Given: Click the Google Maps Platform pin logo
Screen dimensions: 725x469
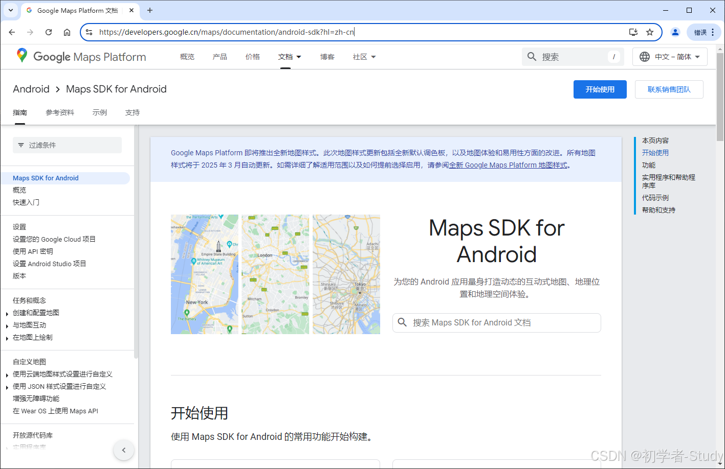Looking at the screenshot, I should (x=21, y=56).
